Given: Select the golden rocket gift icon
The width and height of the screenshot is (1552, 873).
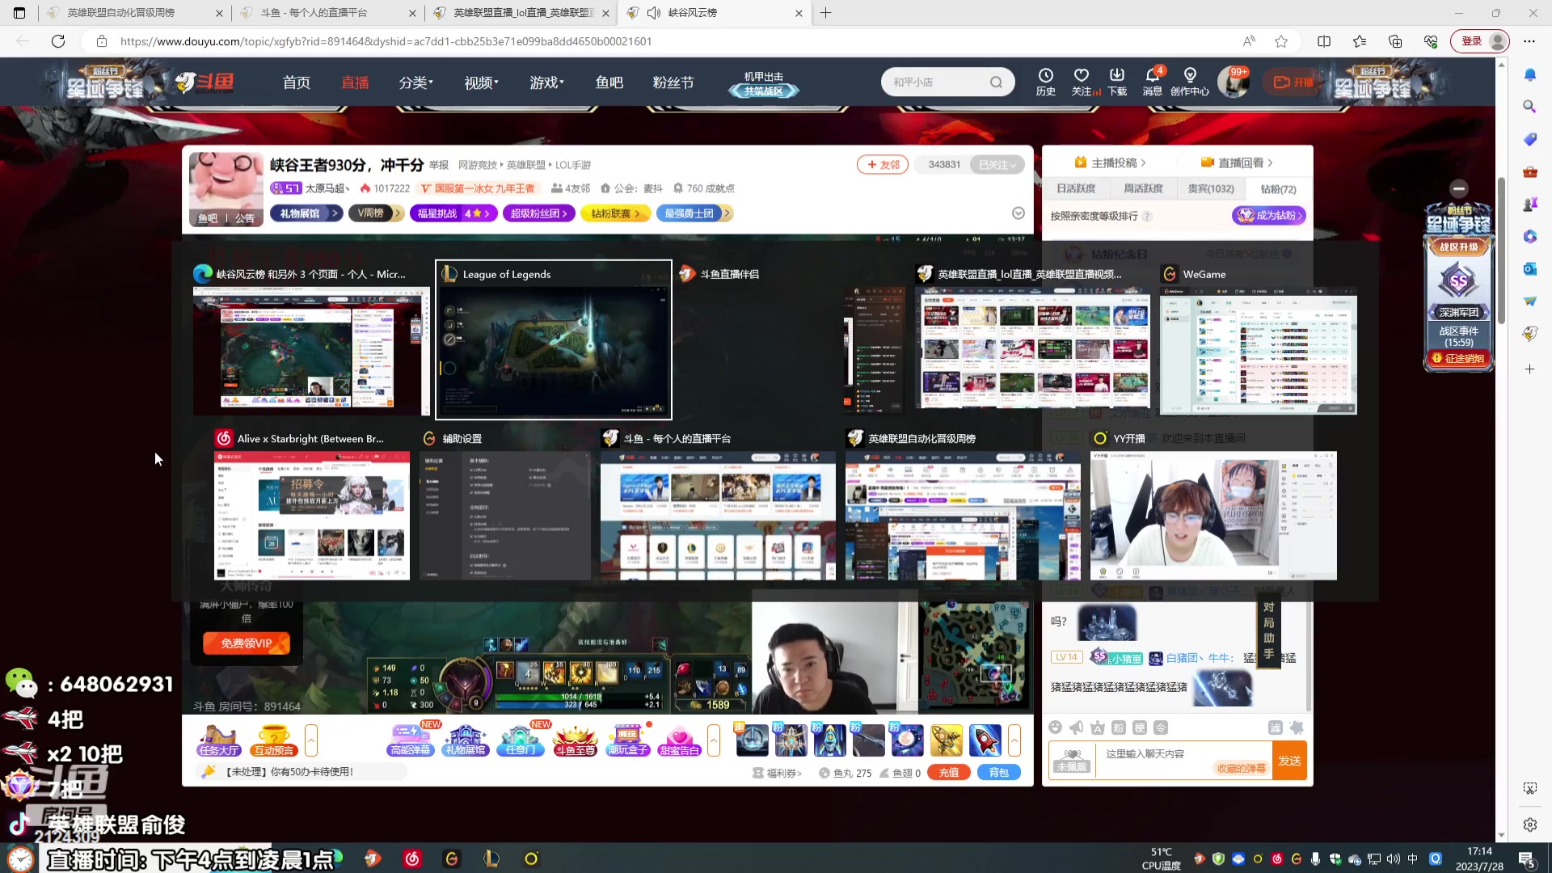Looking at the screenshot, I should (x=946, y=740).
